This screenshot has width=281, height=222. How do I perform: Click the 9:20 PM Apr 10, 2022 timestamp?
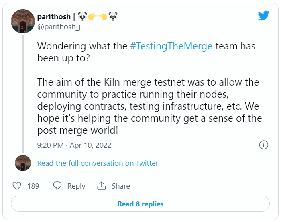pos(74,145)
